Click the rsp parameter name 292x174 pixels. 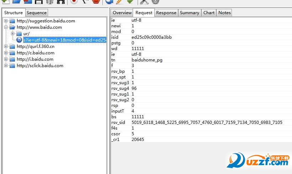pyautogui.click(x=115, y=105)
